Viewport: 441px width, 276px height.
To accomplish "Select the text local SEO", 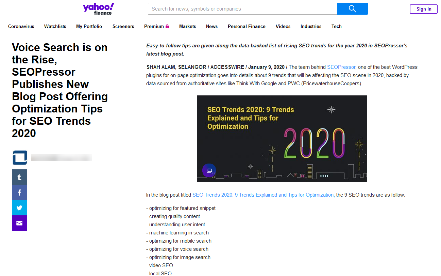I will (x=160, y=273).
